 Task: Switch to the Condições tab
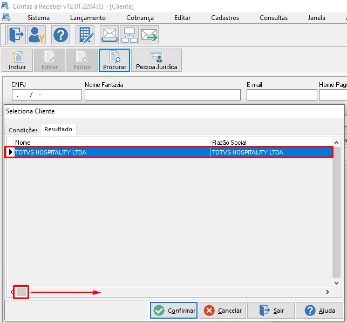(x=23, y=130)
